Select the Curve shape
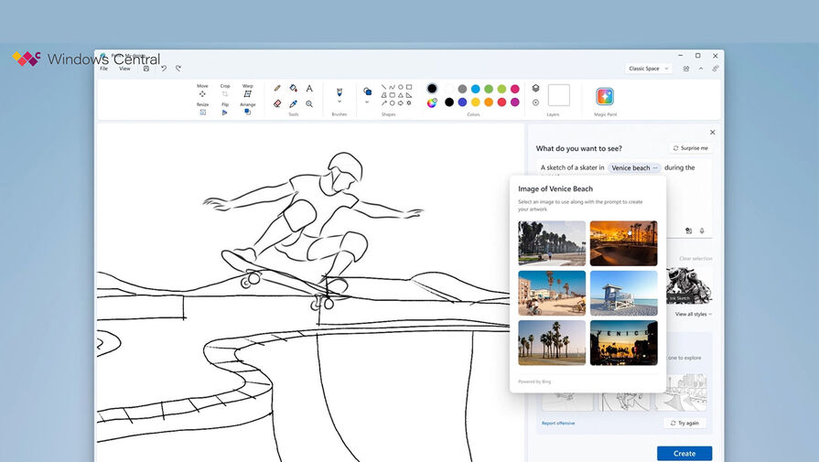The width and height of the screenshot is (819, 462). (393, 87)
